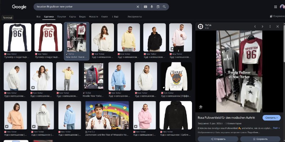The image size is (285, 142).
Task: Open the Книги tab
Action: 104,16
